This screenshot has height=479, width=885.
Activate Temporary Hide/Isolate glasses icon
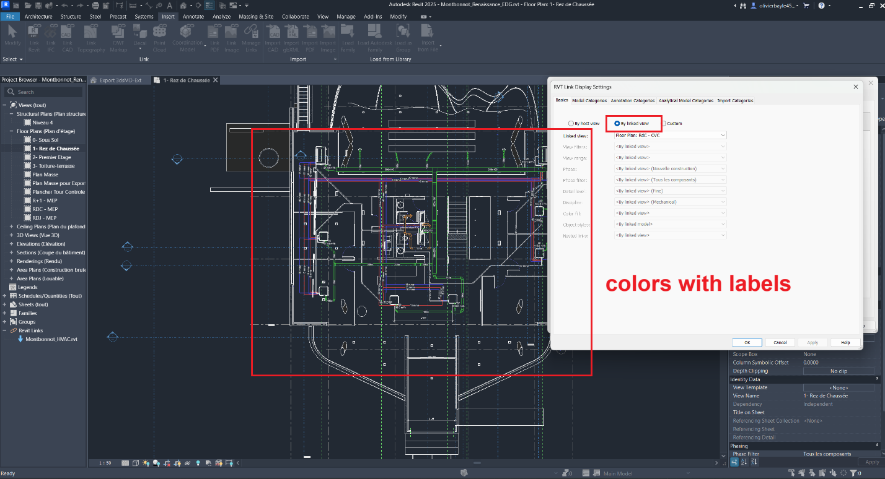(188, 463)
